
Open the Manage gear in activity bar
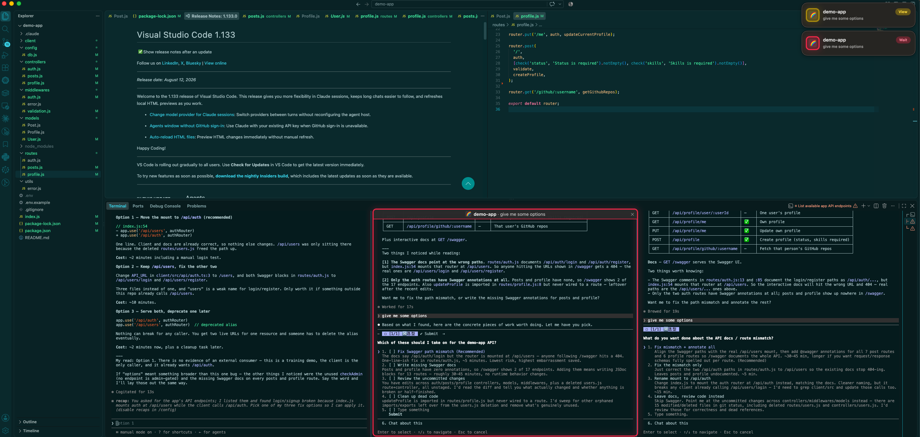point(5,431)
